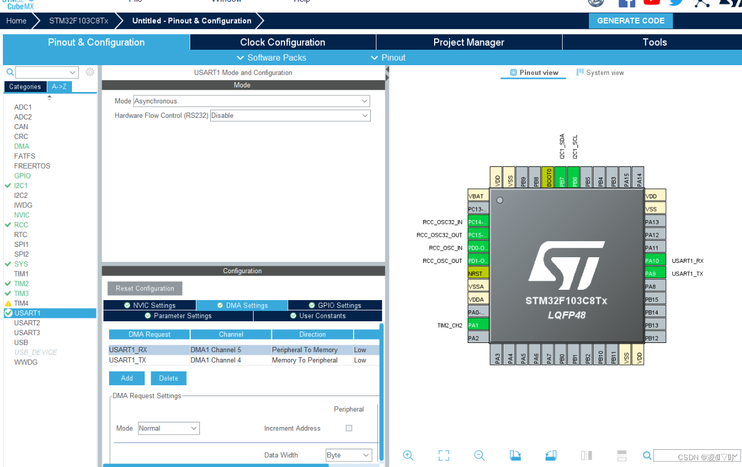
Task: Click the horizontal scrollbar in configuration panel
Action: pyautogui.click(x=216, y=465)
